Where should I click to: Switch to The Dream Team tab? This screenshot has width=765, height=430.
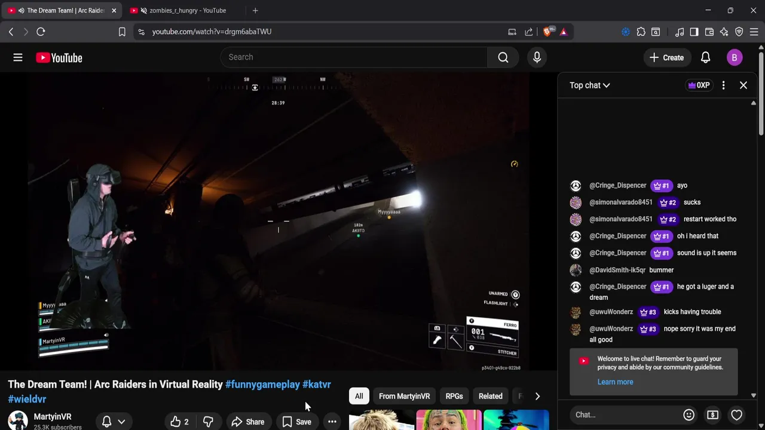(x=62, y=10)
